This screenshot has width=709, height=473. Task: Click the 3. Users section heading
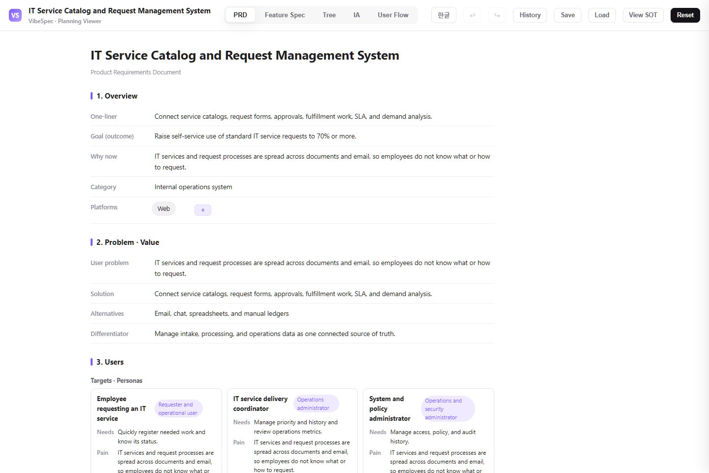[x=110, y=362]
